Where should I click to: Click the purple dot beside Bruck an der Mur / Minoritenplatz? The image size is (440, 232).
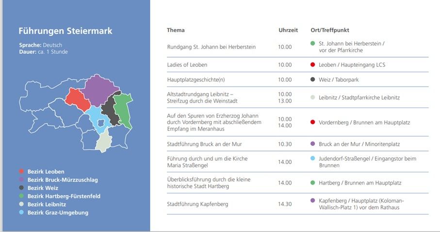[312, 144]
